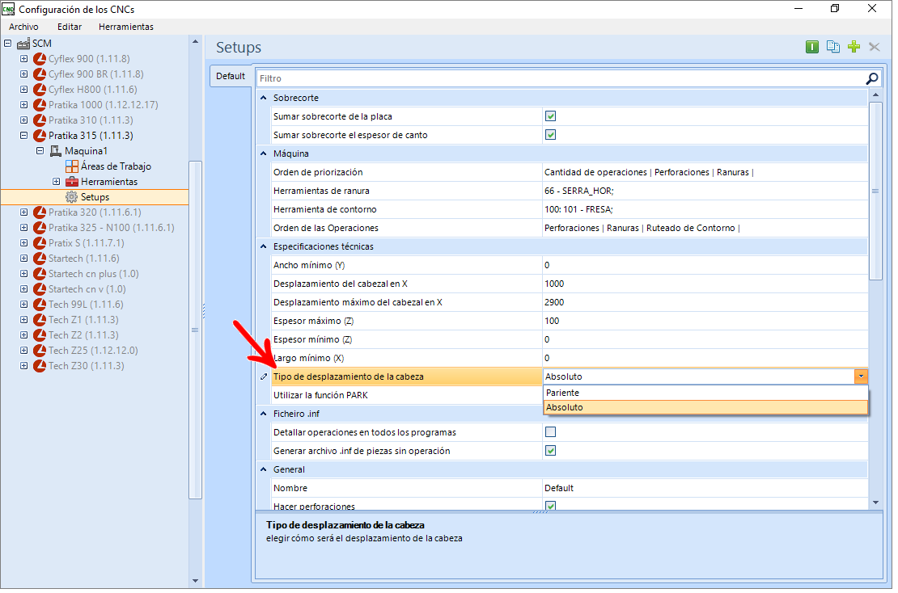Toggle Sumar sobrecorte el espesor de canto
Image resolution: width=898 pixels, height=593 pixels.
[550, 135]
